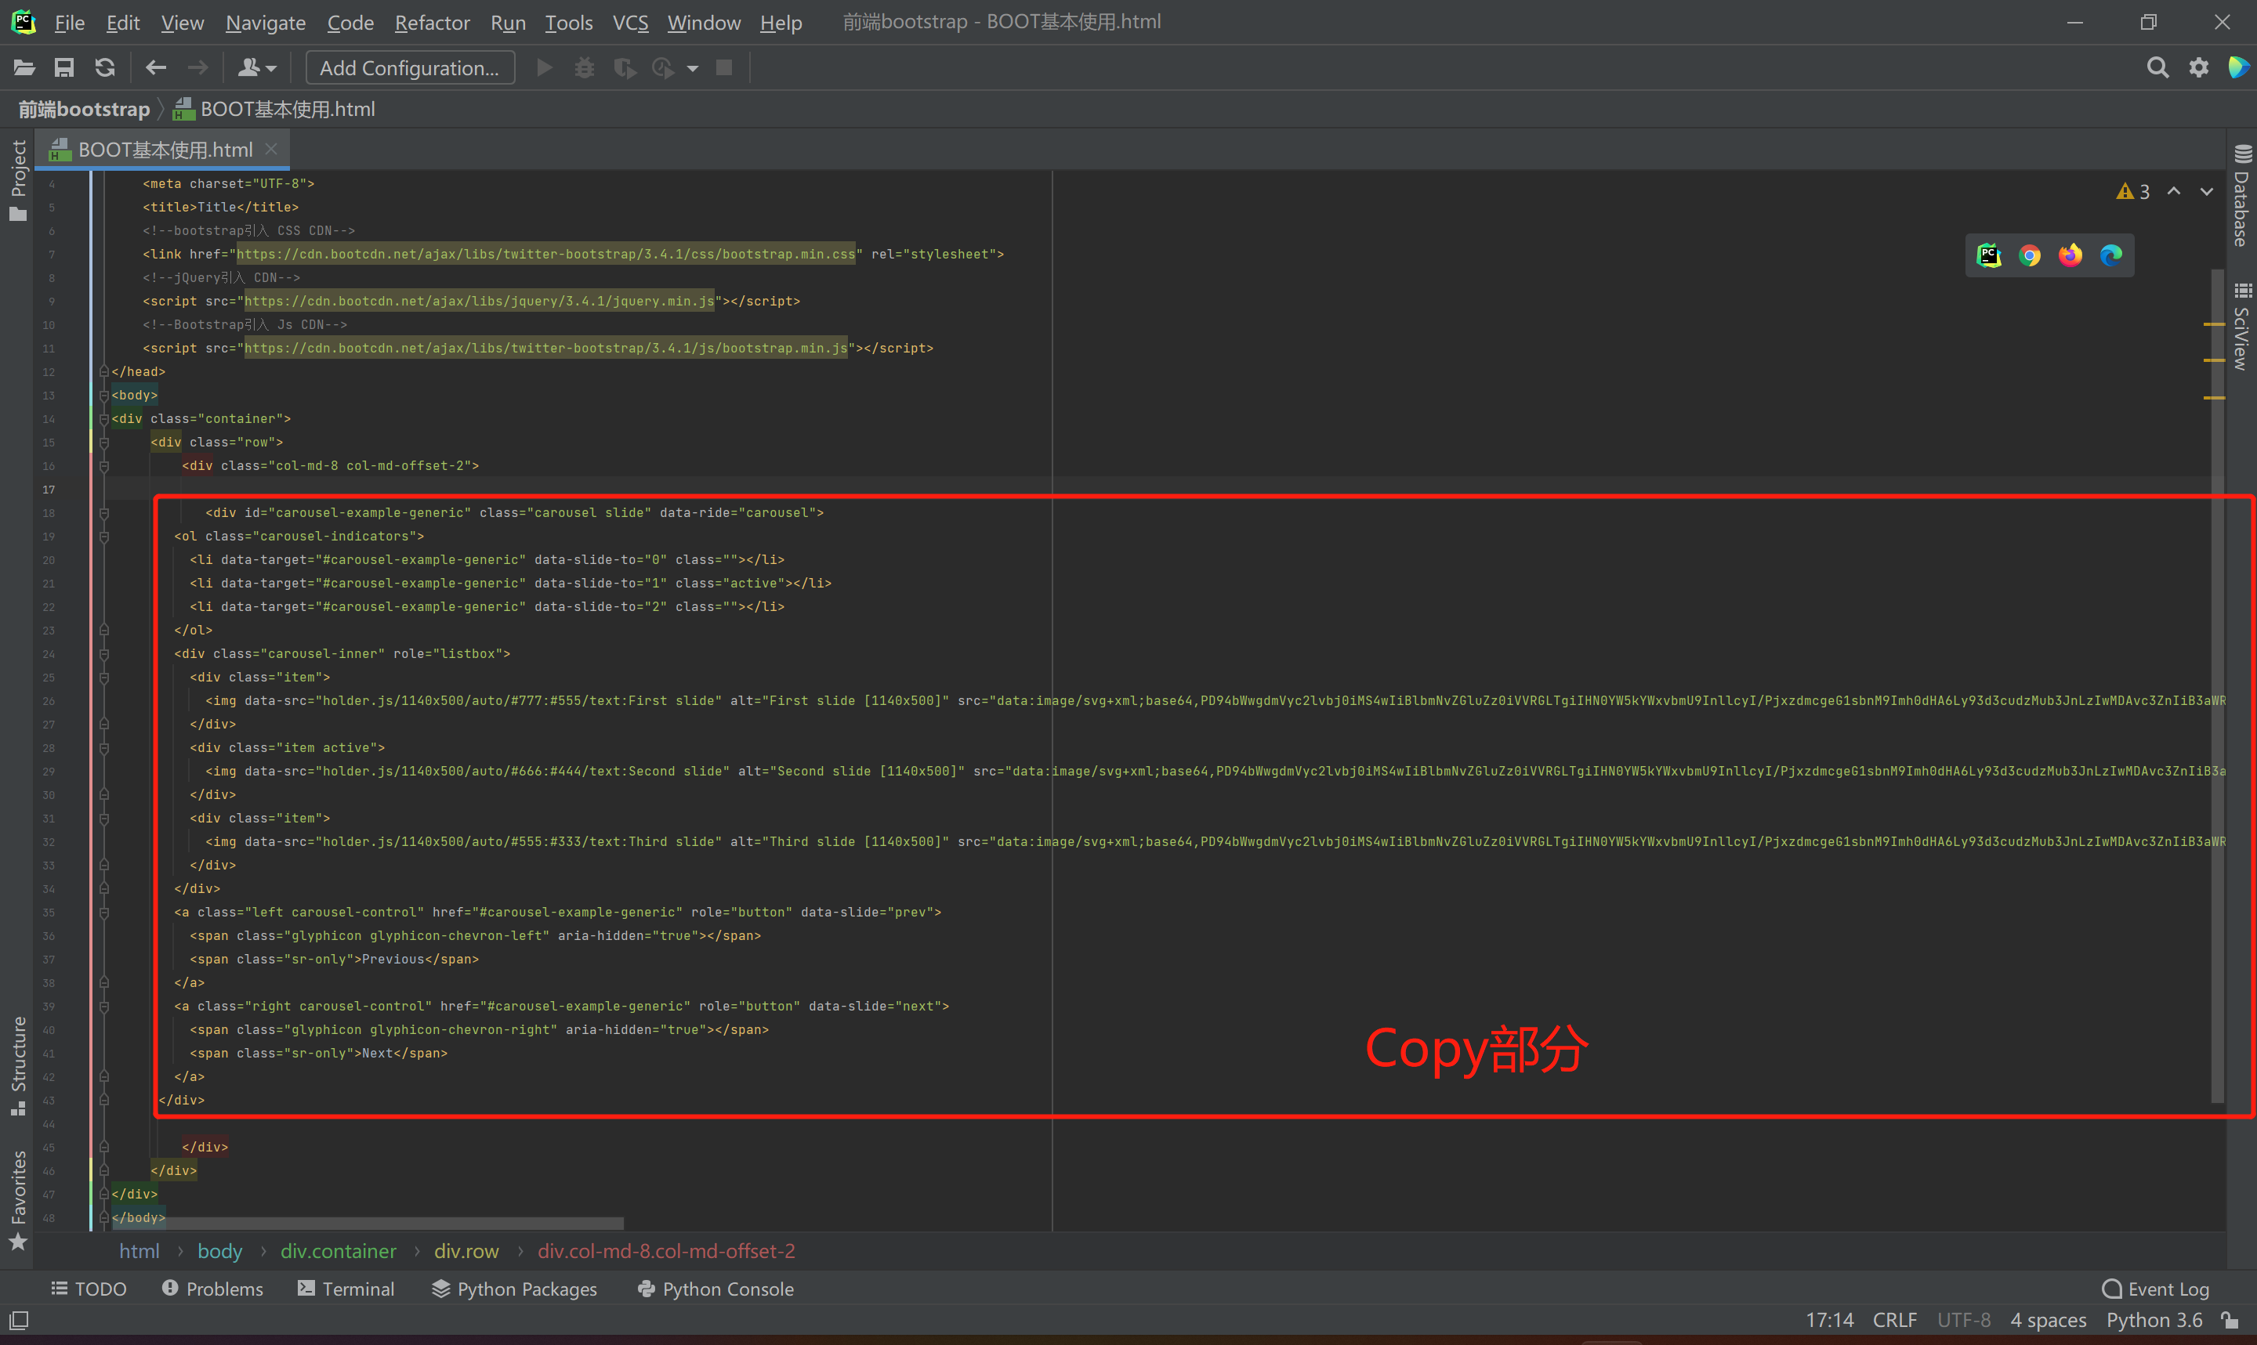Open the Python Packages tool window

point(515,1289)
